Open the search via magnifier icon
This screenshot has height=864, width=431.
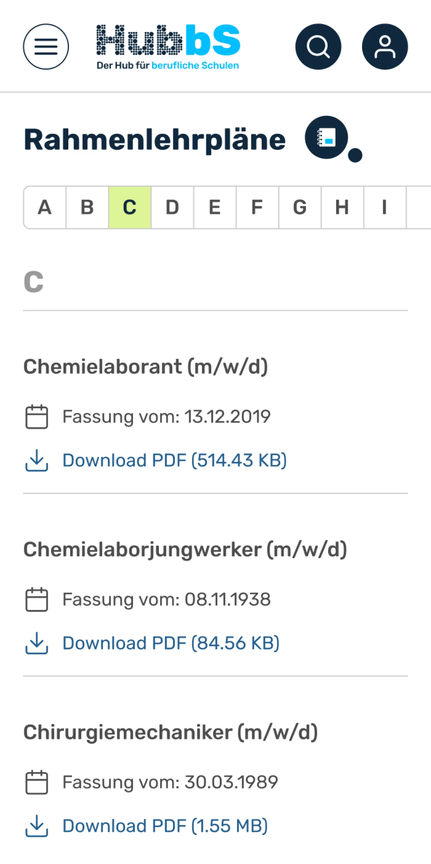(x=318, y=46)
